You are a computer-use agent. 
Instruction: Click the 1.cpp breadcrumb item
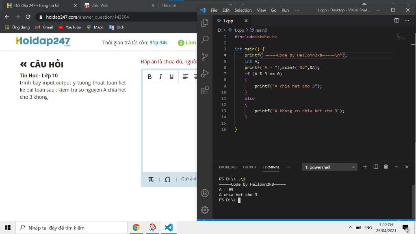click(236, 30)
